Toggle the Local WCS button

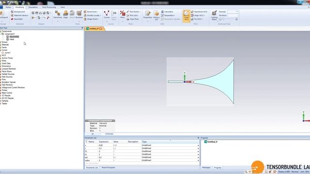tap(186, 16)
